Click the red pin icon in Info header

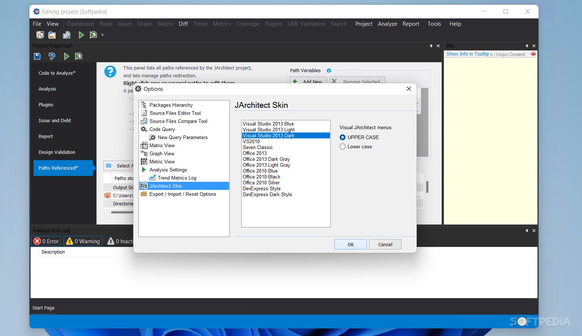point(533,54)
